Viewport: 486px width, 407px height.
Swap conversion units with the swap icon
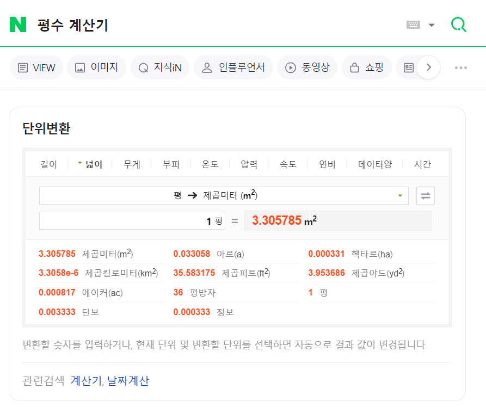tap(425, 195)
